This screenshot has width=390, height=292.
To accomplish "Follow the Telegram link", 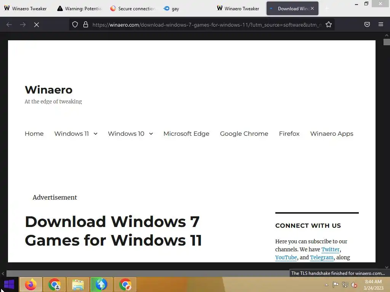I will [x=321, y=257].
